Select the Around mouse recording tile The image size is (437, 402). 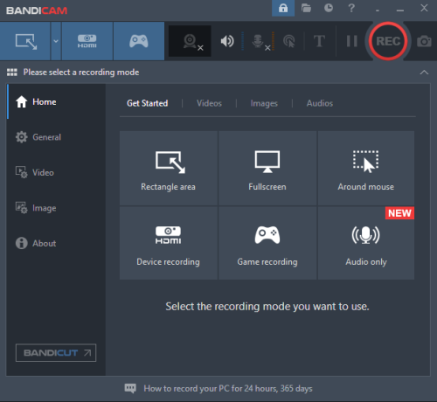tap(366, 168)
